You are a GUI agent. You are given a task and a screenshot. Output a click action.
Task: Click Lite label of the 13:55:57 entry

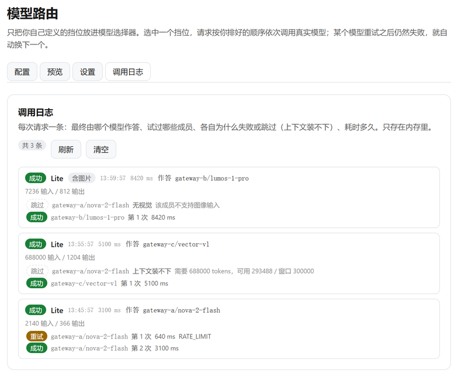(x=57, y=244)
